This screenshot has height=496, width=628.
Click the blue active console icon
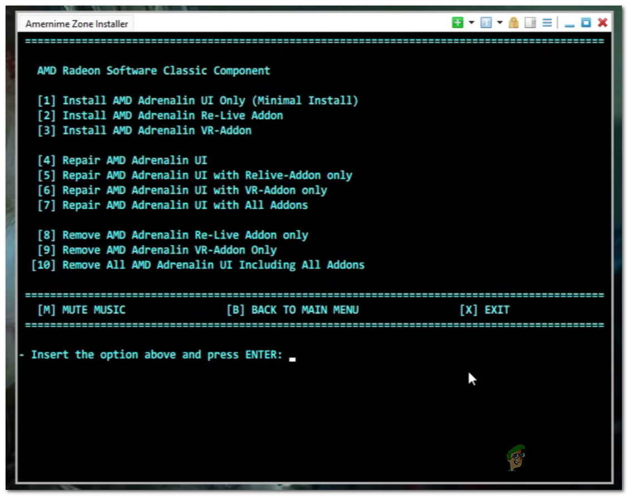pyautogui.click(x=486, y=22)
